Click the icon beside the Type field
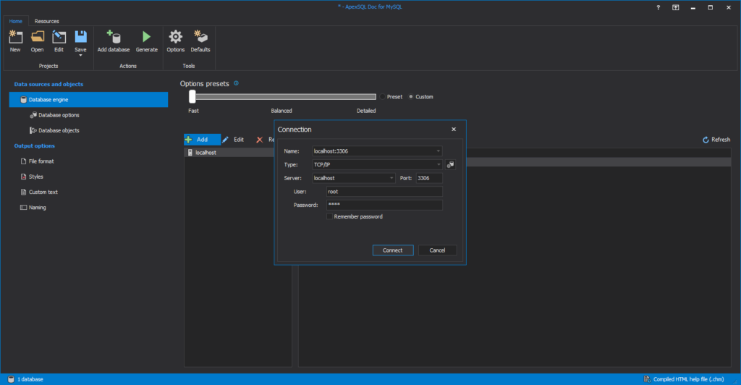Screen dimensions: 741x385 tap(451, 165)
